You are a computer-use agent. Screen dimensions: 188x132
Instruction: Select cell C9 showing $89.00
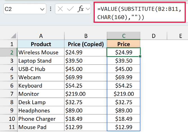click(123, 110)
